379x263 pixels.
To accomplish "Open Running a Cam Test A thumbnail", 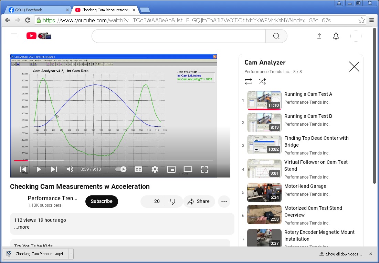I will tap(264, 100).
